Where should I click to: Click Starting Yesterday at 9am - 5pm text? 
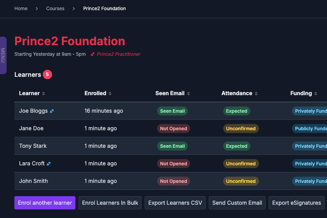[50, 54]
